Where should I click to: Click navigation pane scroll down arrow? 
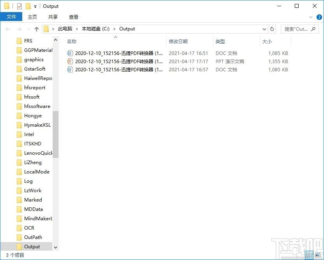pyautogui.click(x=56, y=248)
